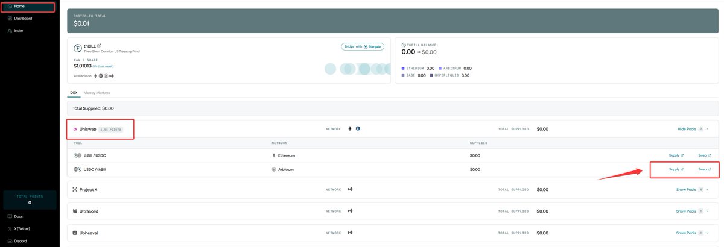Click the Docs book icon
The width and height of the screenshot is (724, 247).
10,216
